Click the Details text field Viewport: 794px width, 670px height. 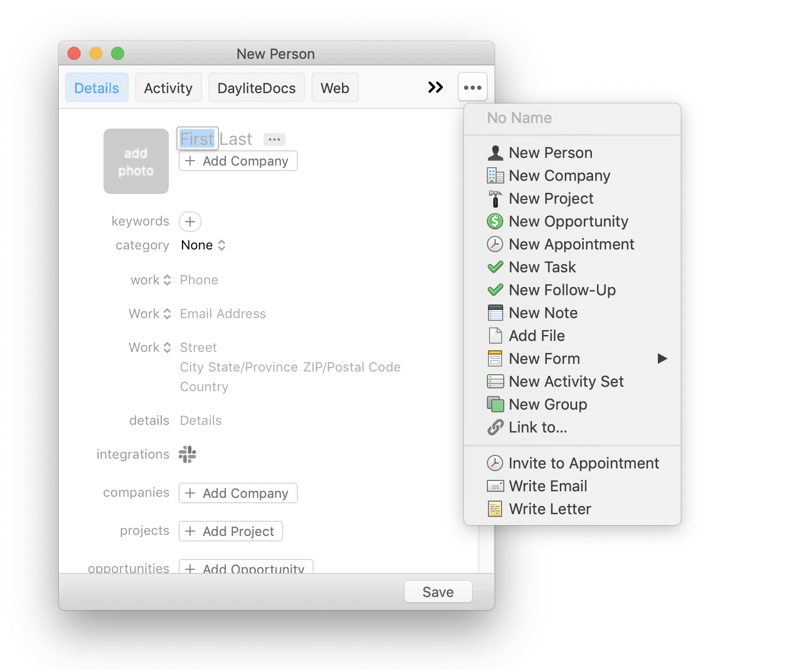tap(201, 421)
